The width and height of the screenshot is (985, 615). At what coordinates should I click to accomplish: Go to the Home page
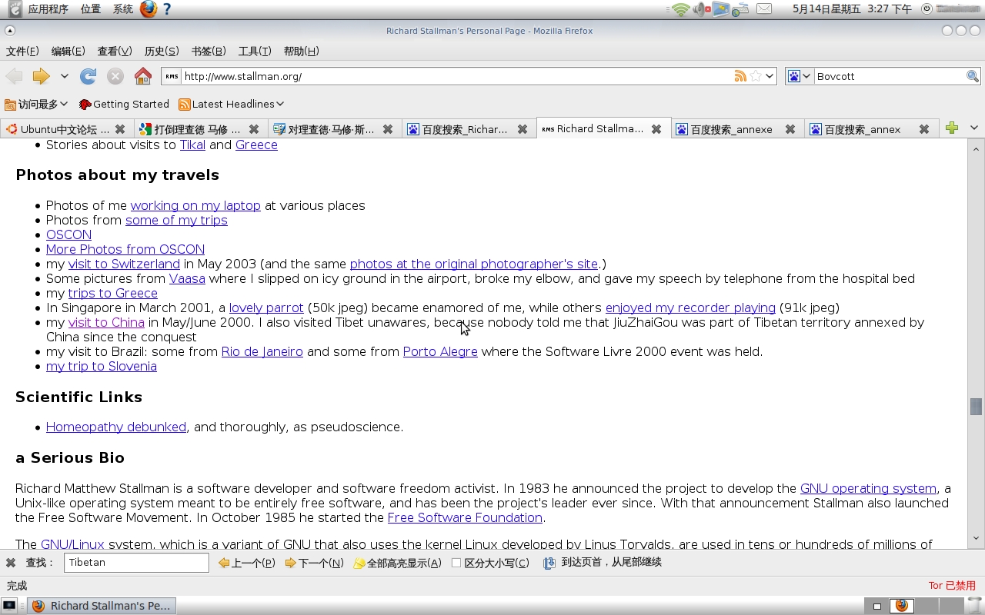point(143,76)
